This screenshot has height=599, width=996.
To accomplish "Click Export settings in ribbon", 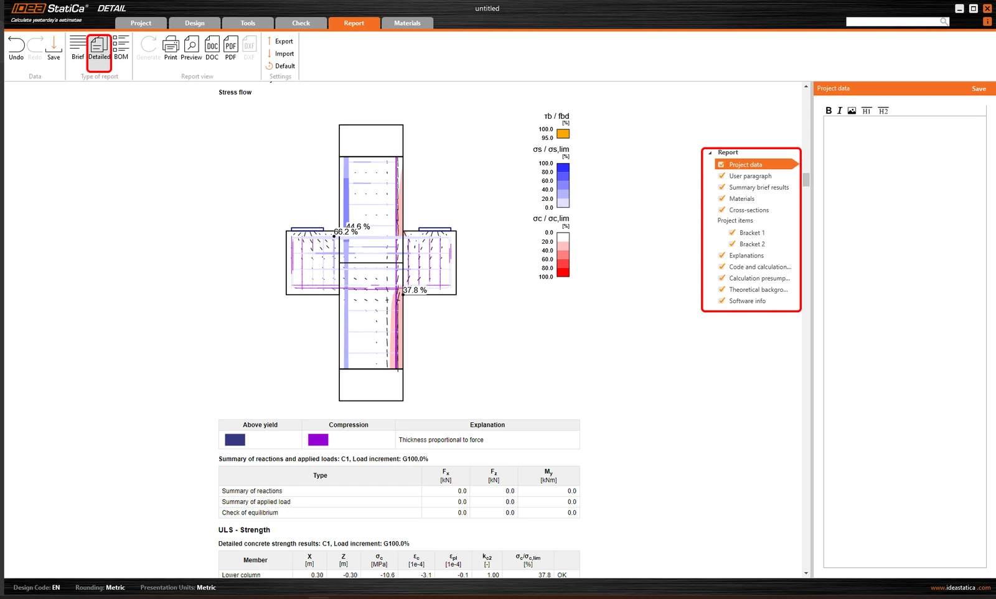I will 280,41.
